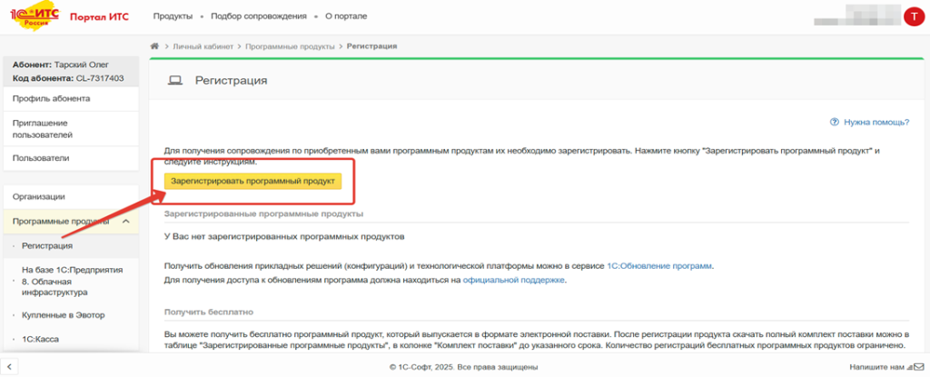Click the laptop icon beside Регистрация heading
930x377 pixels.
tap(175, 81)
